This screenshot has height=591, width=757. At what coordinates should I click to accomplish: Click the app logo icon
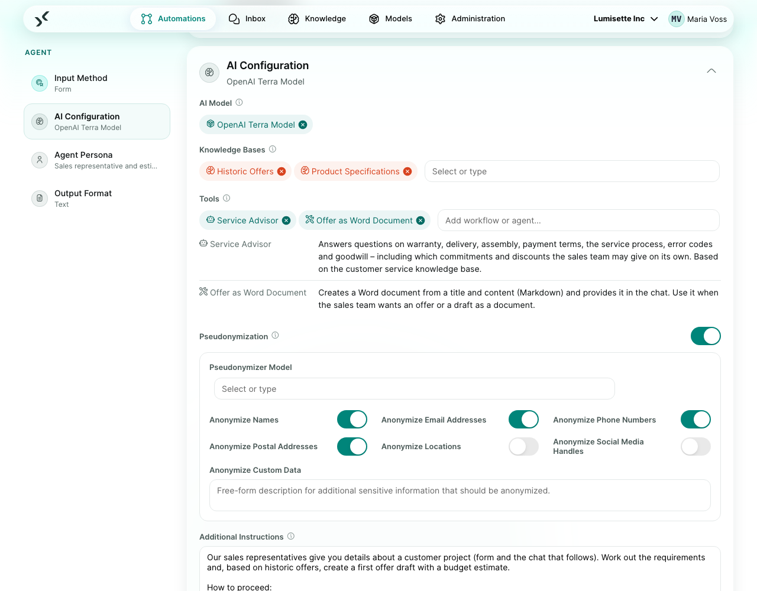tap(41, 19)
